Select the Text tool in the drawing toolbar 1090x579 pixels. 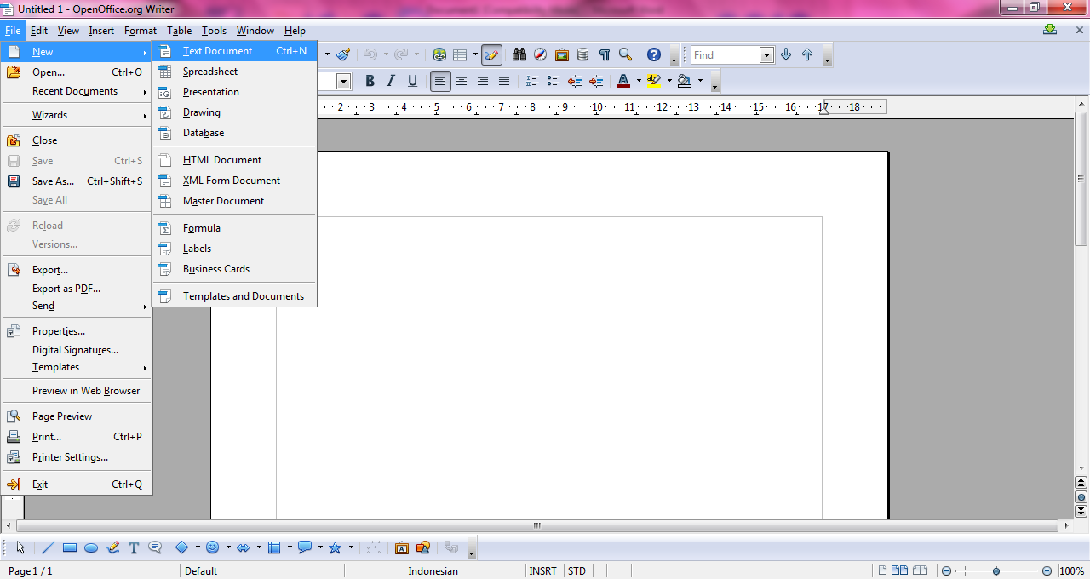(133, 547)
